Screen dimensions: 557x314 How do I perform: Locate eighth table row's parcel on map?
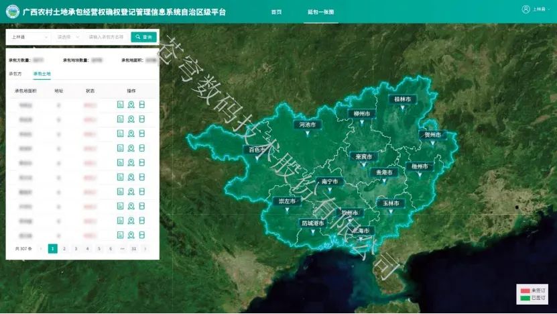tap(131, 206)
